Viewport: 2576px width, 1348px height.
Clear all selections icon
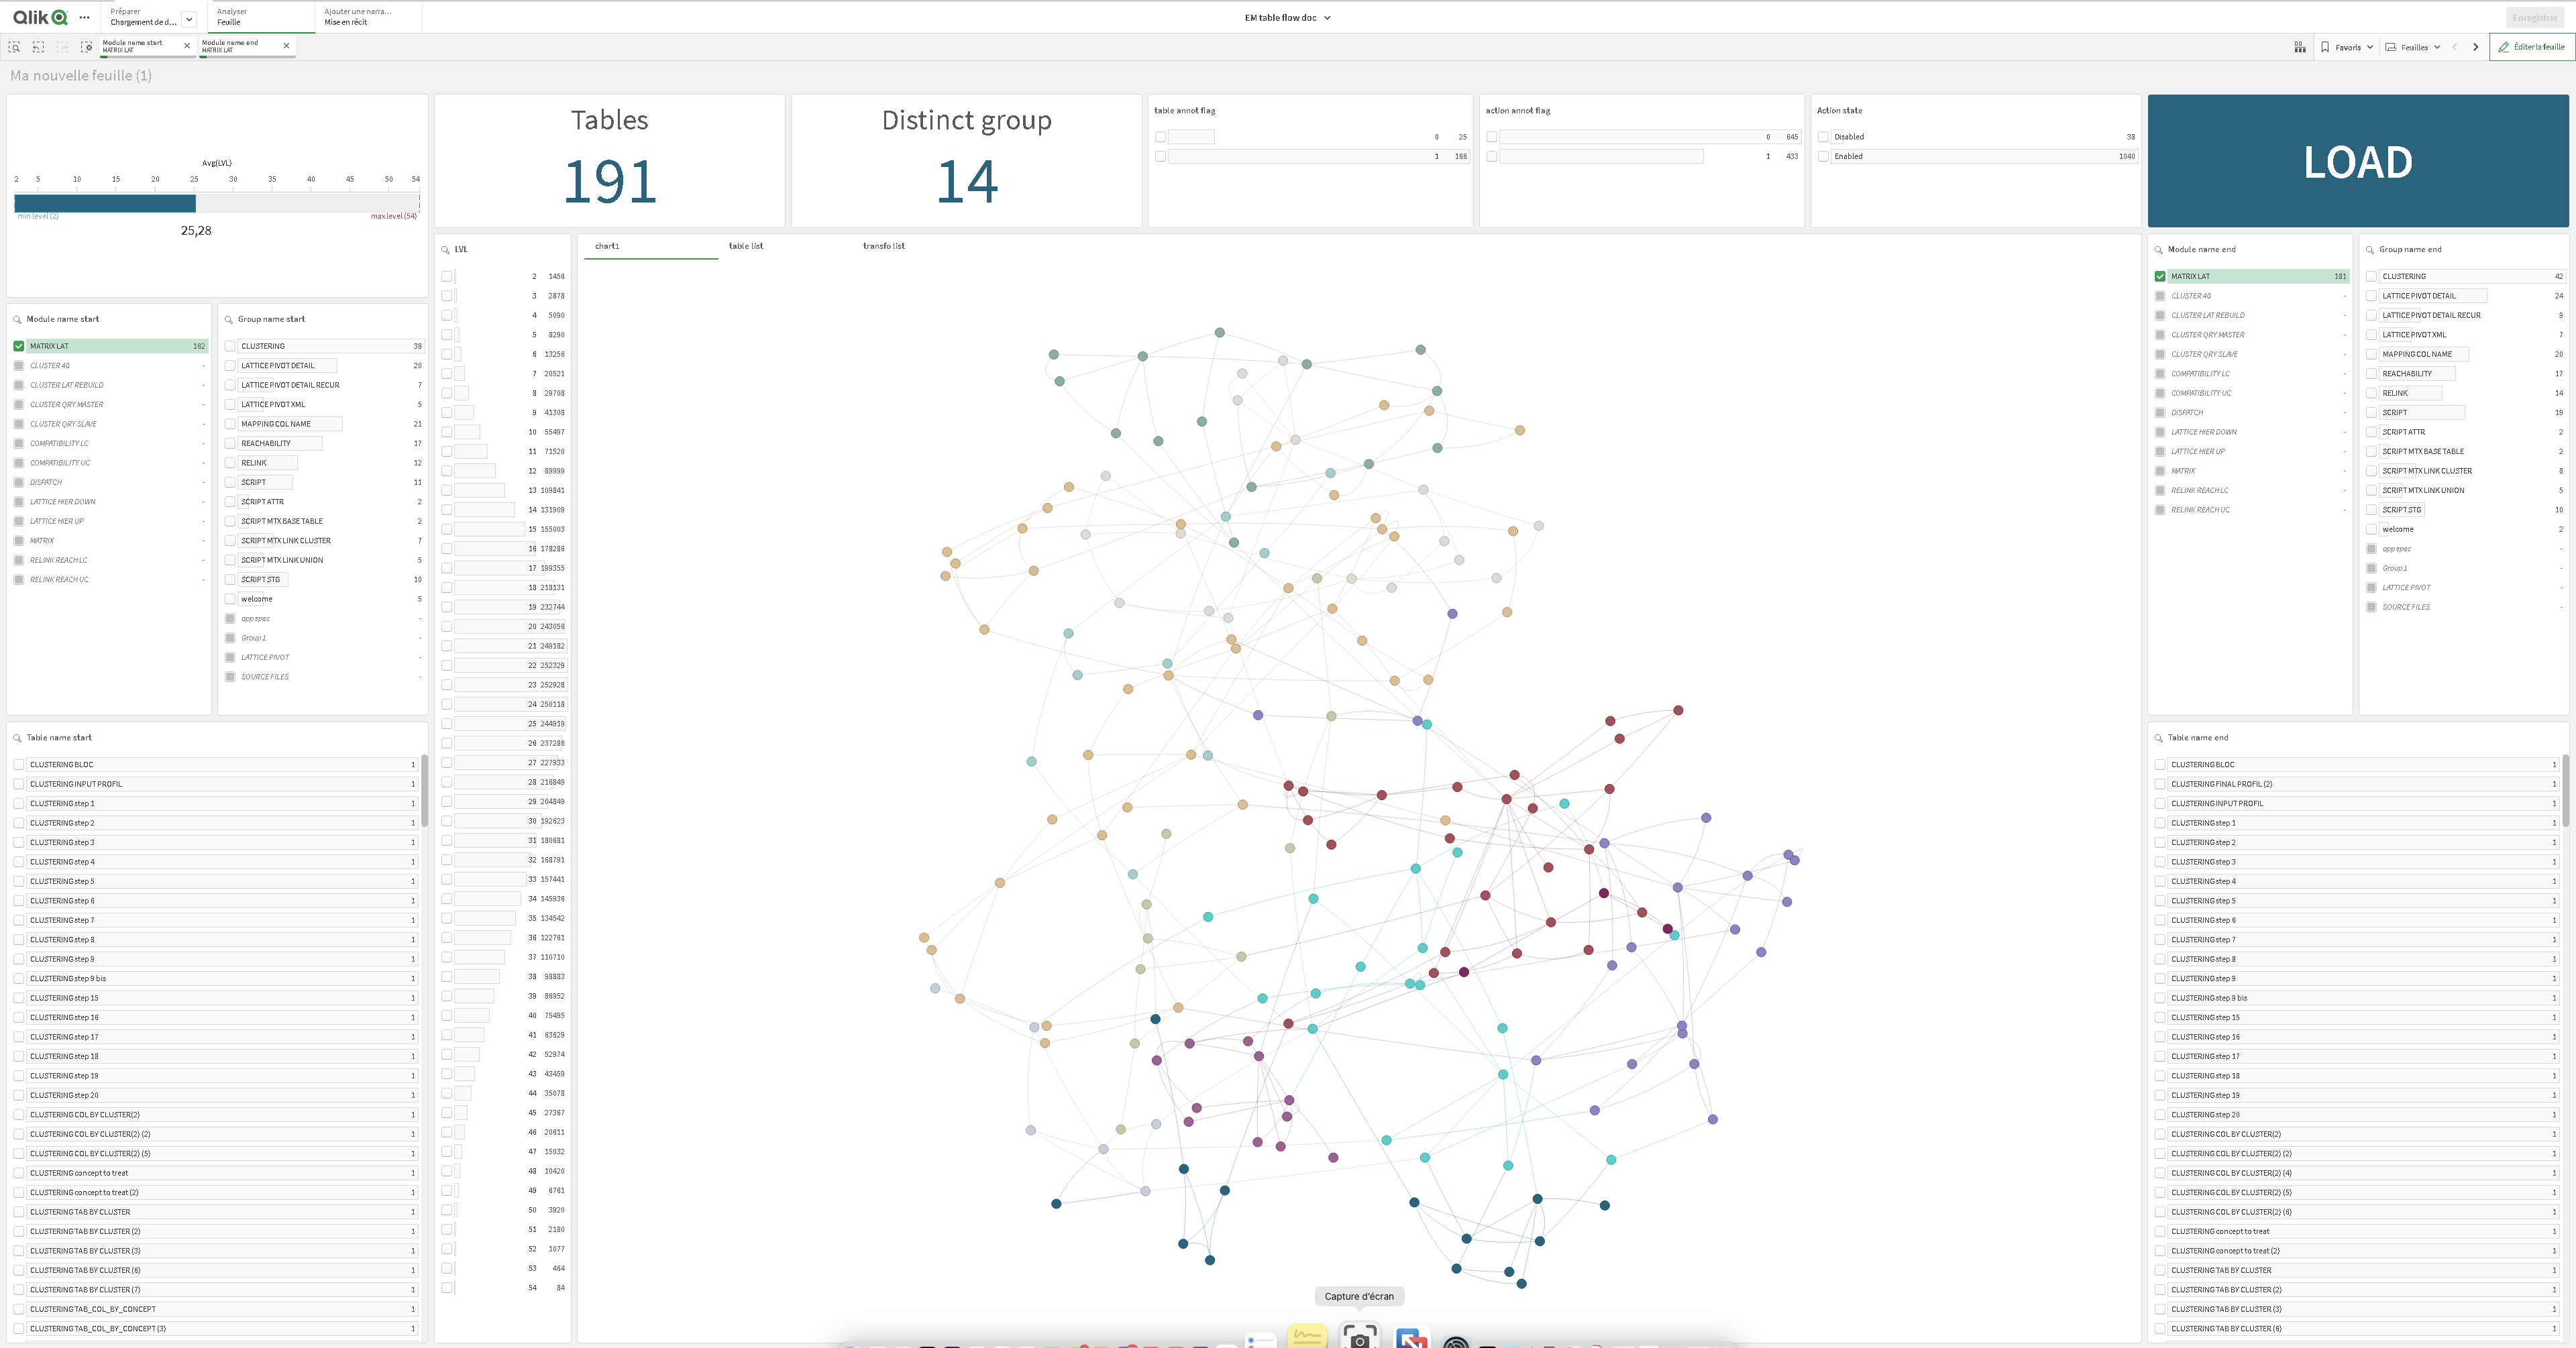point(86,47)
